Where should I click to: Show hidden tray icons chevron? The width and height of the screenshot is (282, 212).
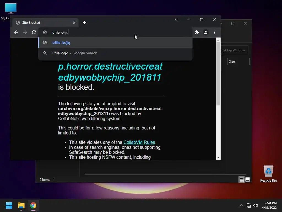pyautogui.click(x=241, y=205)
